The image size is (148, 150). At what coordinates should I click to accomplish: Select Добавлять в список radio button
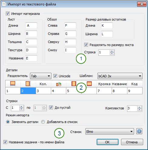tap(43, 122)
